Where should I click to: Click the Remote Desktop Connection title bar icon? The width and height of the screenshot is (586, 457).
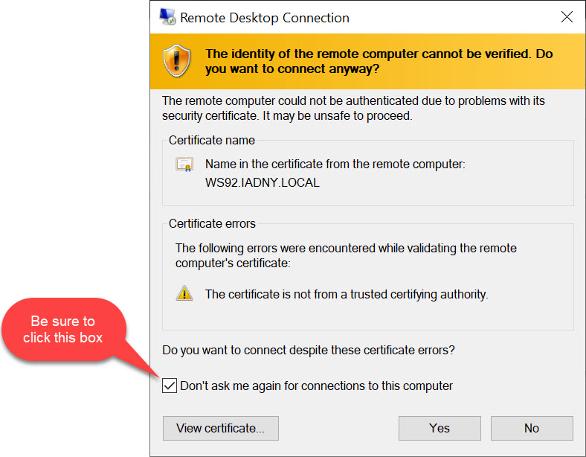[167, 17]
